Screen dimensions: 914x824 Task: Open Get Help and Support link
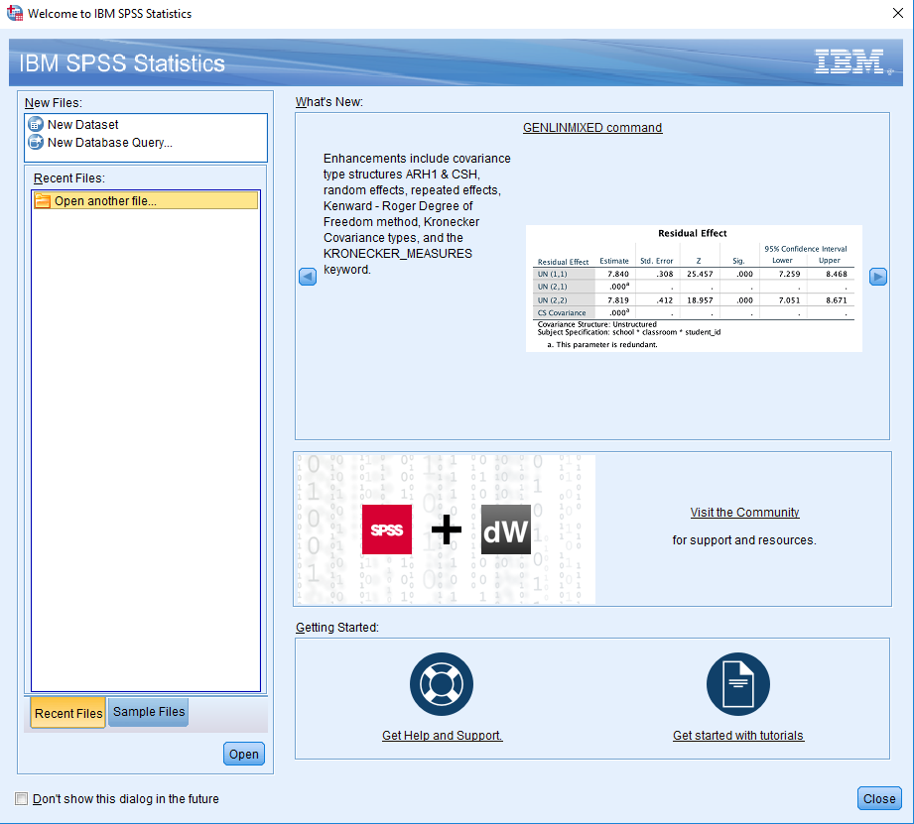443,736
